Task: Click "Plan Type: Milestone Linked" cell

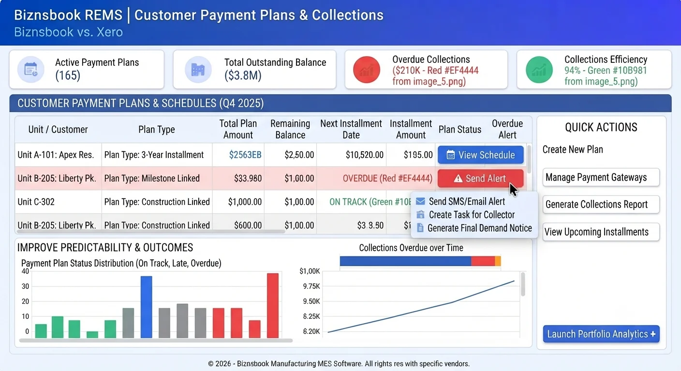Action: coord(157,178)
